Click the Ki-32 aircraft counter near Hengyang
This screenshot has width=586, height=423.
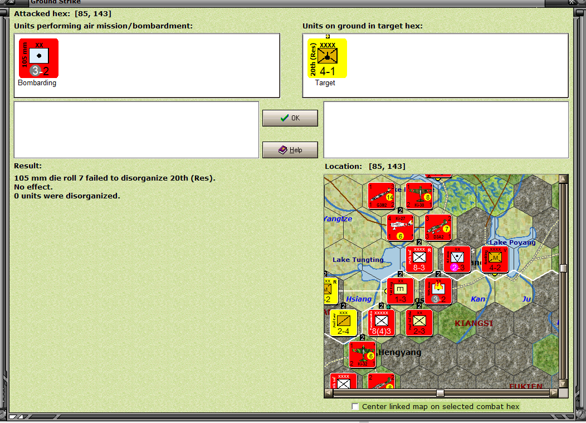point(363,354)
